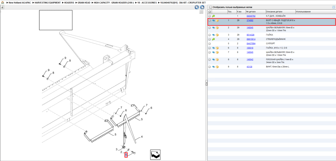Click the 'Описание детали' column header
The width and height of the screenshot is (336, 161).
coord(280,12)
